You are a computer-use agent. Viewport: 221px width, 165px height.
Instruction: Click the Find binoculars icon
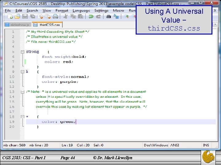pyautogui.click(x=109, y=16)
